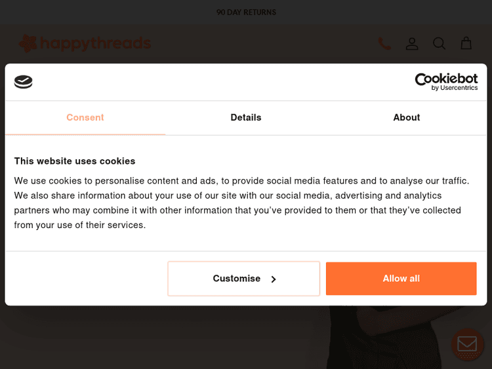Screen dimensions: 492x369
Task: Click the cookie description paragraph text
Action: [x=242, y=203]
